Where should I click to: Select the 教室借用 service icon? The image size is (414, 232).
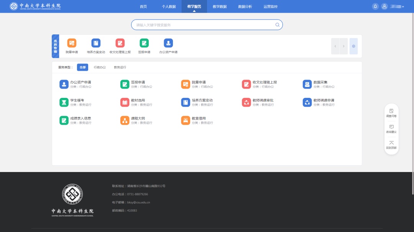(x=186, y=120)
